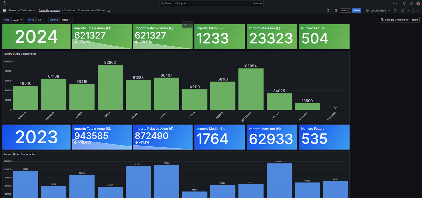
Task: Click the green Importo Relativo Anno 621327 panel
Action: (162, 37)
